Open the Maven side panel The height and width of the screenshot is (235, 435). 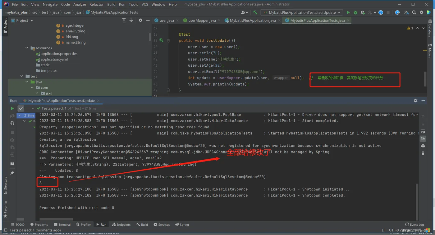430,51
